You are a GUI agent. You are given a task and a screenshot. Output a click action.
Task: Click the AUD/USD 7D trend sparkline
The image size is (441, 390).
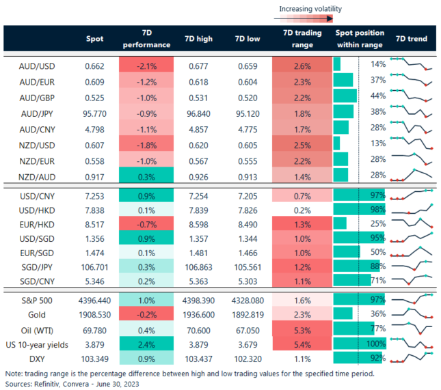pyautogui.click(x=412, y=64)
